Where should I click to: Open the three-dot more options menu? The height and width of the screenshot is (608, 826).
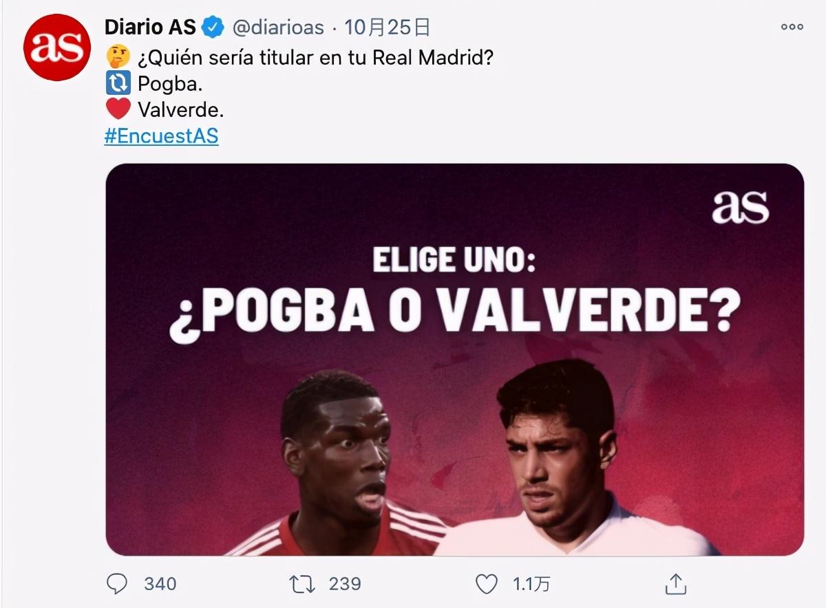pos(792,27)
